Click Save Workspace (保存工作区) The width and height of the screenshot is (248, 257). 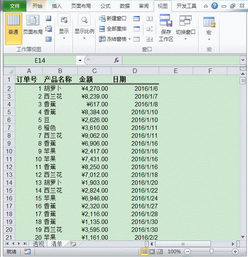pyautogui.click(x=166, y=28)
